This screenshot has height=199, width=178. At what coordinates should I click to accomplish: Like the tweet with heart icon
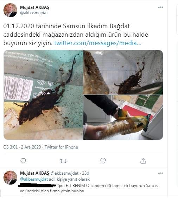click(x=103, y=161)
